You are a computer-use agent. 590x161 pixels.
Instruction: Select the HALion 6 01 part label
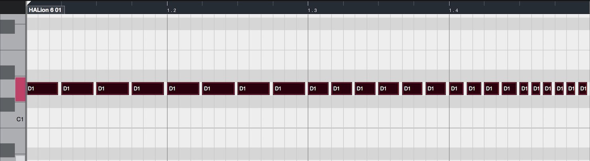point(45,10)
